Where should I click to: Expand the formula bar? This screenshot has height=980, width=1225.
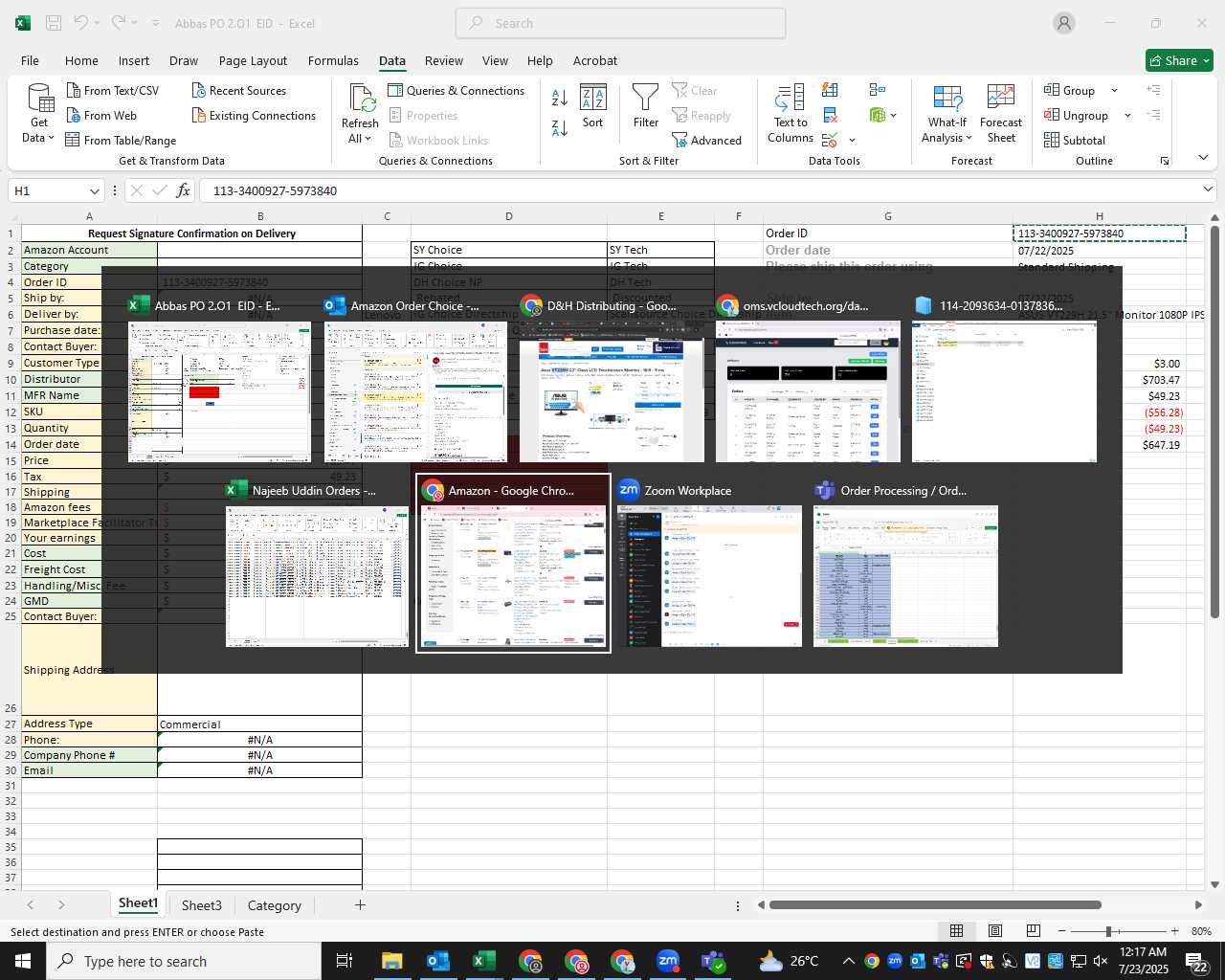pos(1208,189)
